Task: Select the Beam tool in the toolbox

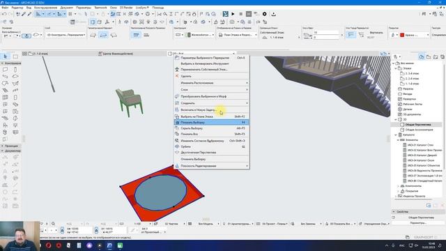Action: coord(5,76)
